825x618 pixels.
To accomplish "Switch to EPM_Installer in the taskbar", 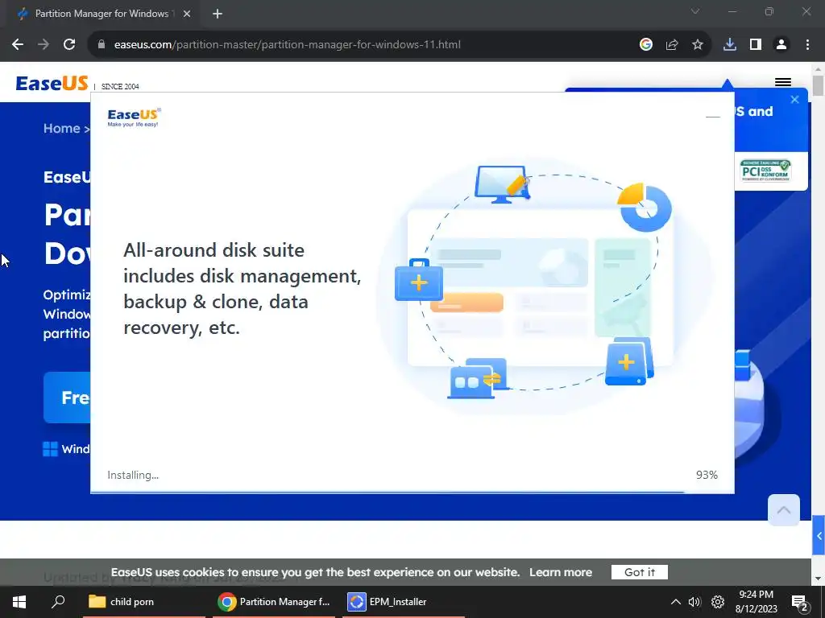I will click(404, 602).
